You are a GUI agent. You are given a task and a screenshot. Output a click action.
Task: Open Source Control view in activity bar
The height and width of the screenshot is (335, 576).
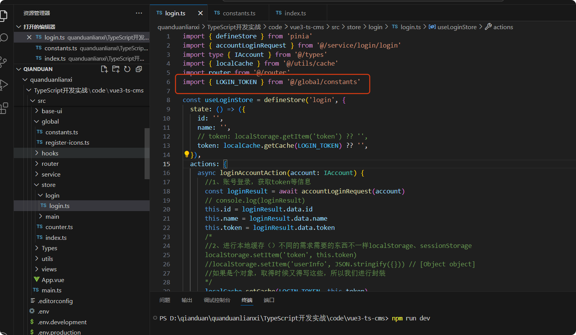(4, 61)
